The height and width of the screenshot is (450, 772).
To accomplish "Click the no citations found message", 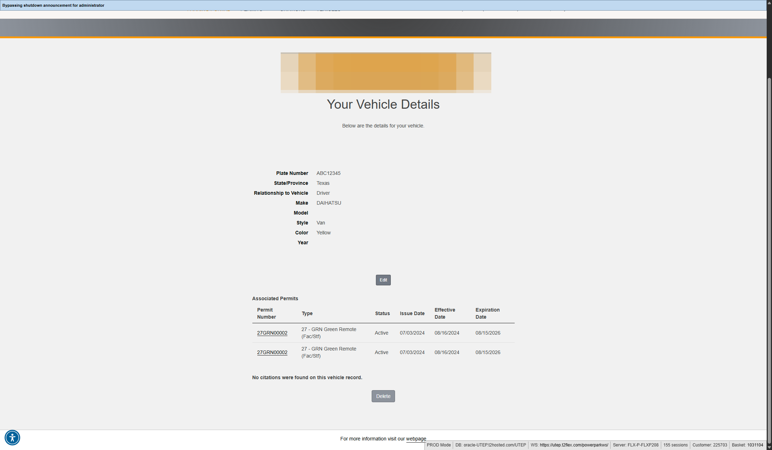I will (307, 377).
